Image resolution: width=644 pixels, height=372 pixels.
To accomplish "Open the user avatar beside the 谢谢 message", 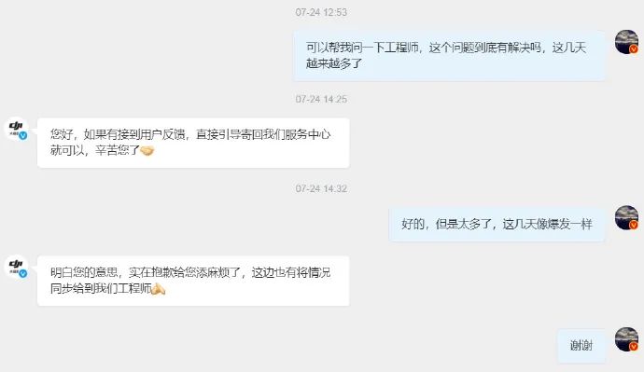I will tap(626, 339).
